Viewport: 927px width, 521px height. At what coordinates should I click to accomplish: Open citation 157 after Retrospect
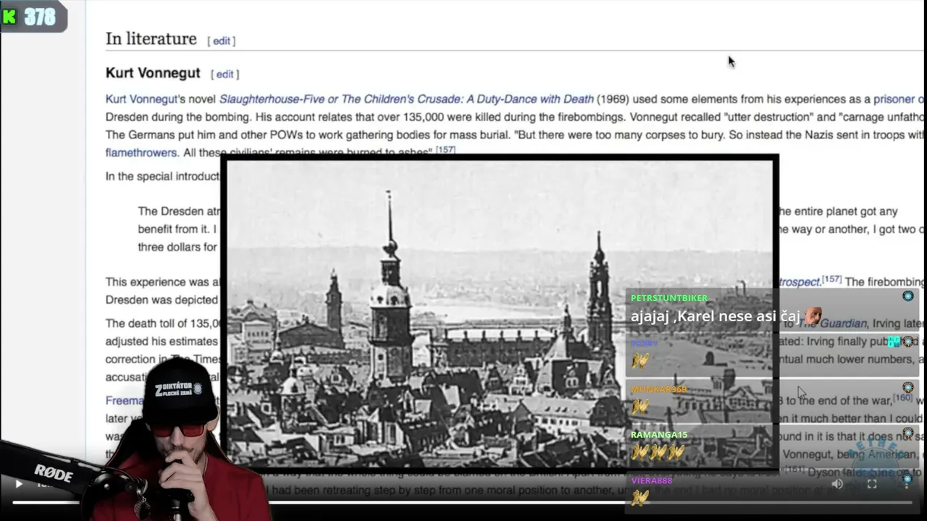[x=831, y=279]
